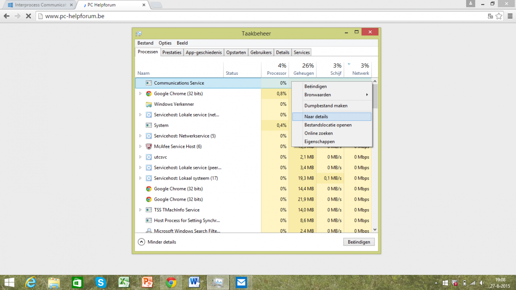Open the Mail app in taskbar
This screenshot has width=516, height=290.
tap(241, 282)
